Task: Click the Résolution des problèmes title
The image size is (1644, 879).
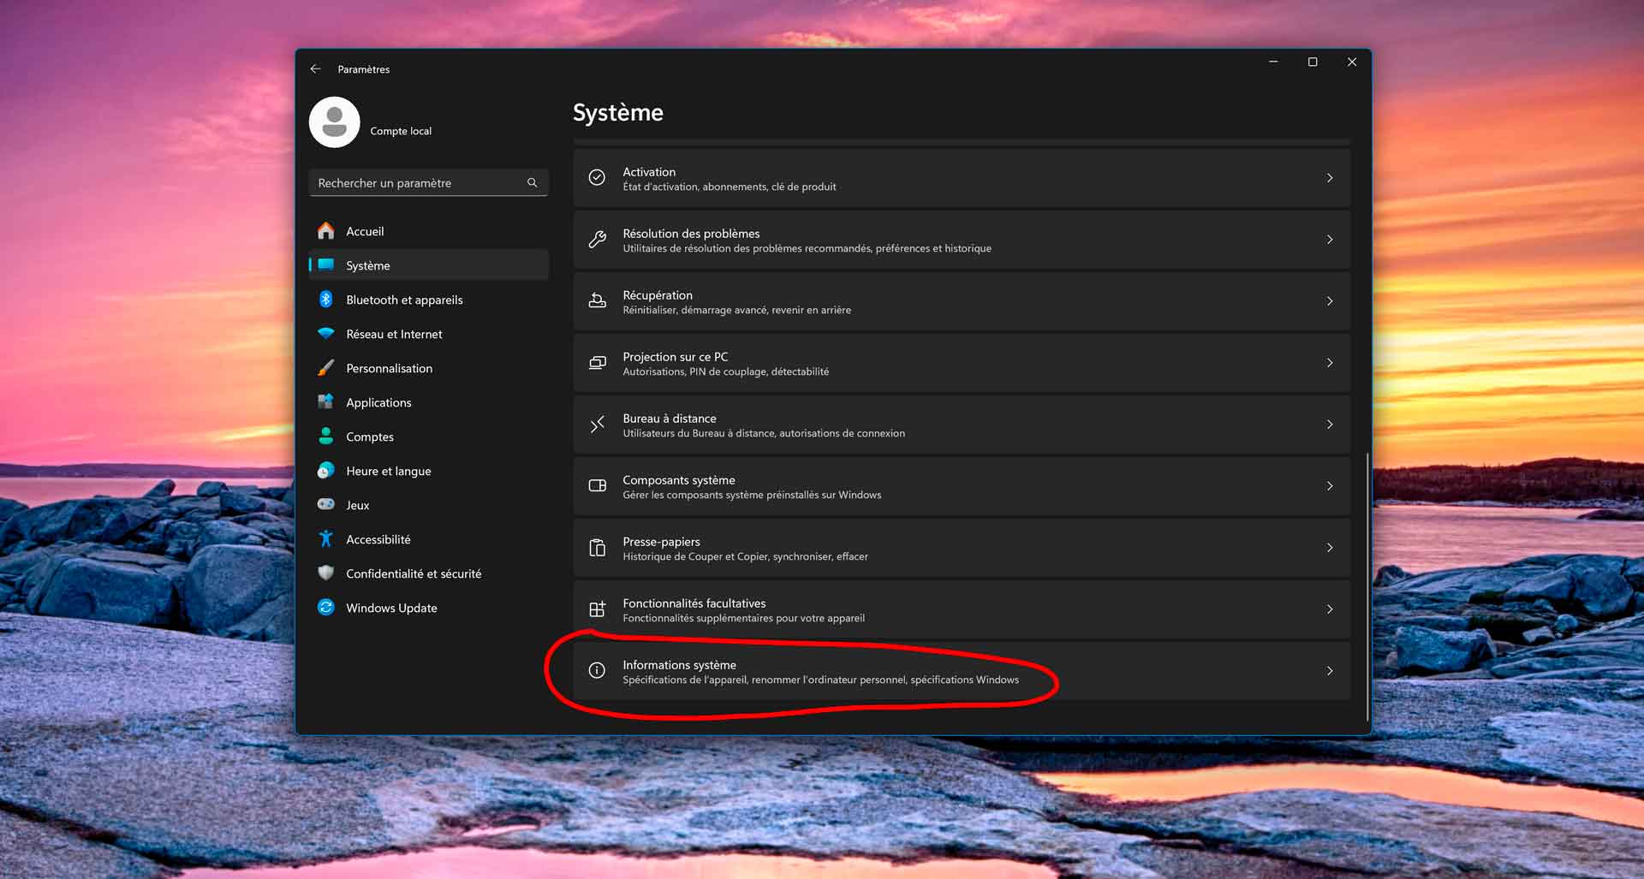Action: [691, 234]
